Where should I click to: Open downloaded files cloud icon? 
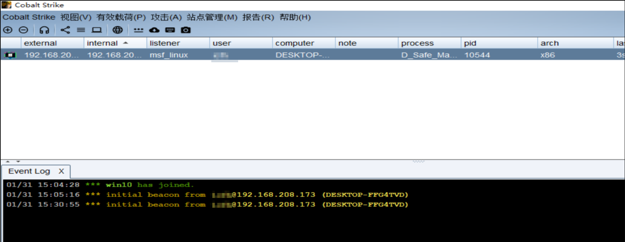(x=154, y=30)
